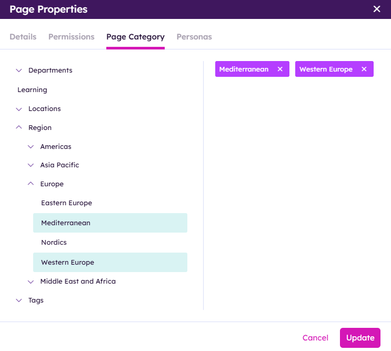
Task: Expand Middle East and Africa
Action: tap(31, 282)
